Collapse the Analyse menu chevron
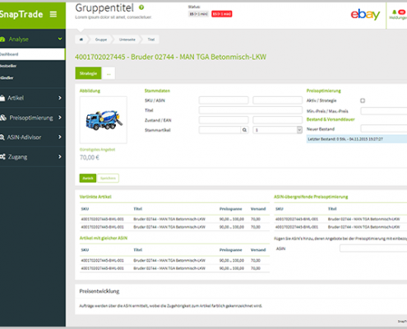Viewport: 407px width, 329px height. [x=60, y=39]
